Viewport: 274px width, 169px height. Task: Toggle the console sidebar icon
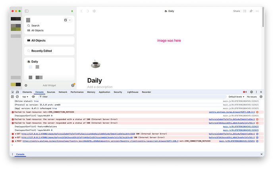(13, 97)
